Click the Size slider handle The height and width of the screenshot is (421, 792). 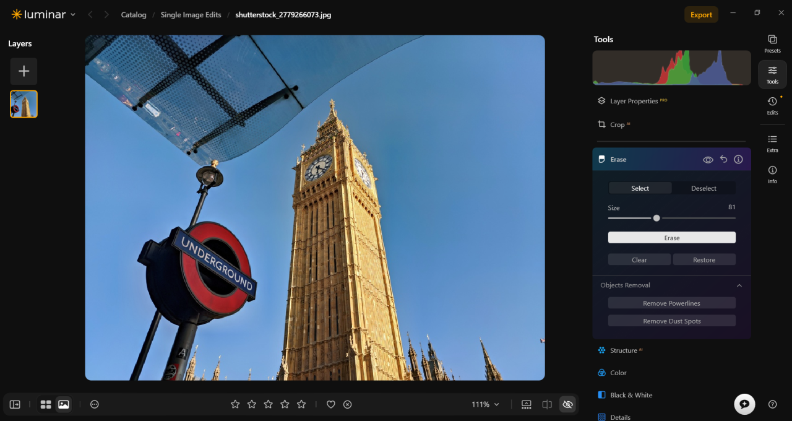[656, 218]
